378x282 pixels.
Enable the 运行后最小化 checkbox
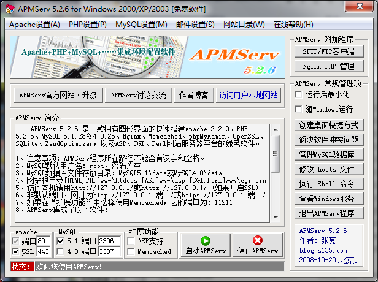point(298,94)
